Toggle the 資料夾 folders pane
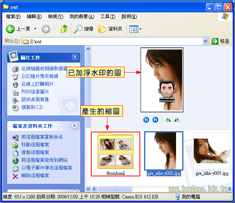 [x=110, y=29]
